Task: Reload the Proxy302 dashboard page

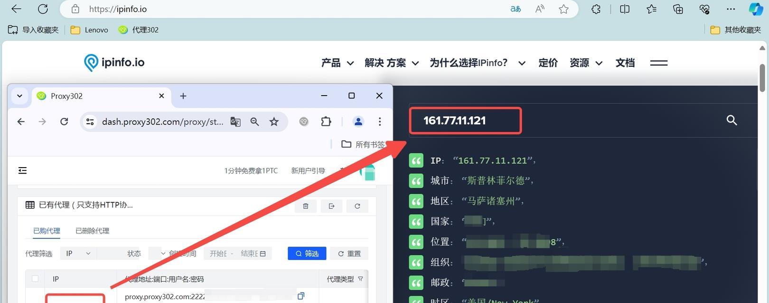Action: 64,122
